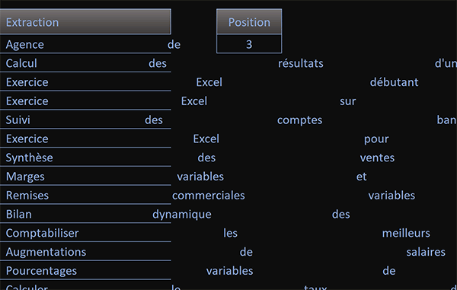Select the Comptabiliser cell

85,233
